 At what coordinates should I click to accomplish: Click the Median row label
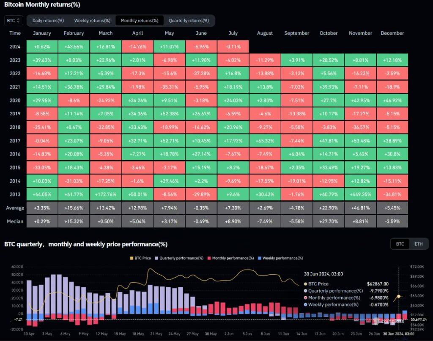[x=15, y=221]
